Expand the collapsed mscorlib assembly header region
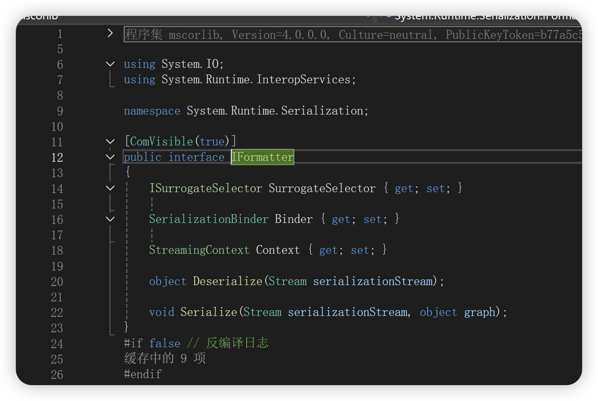 tap(110, 33)
